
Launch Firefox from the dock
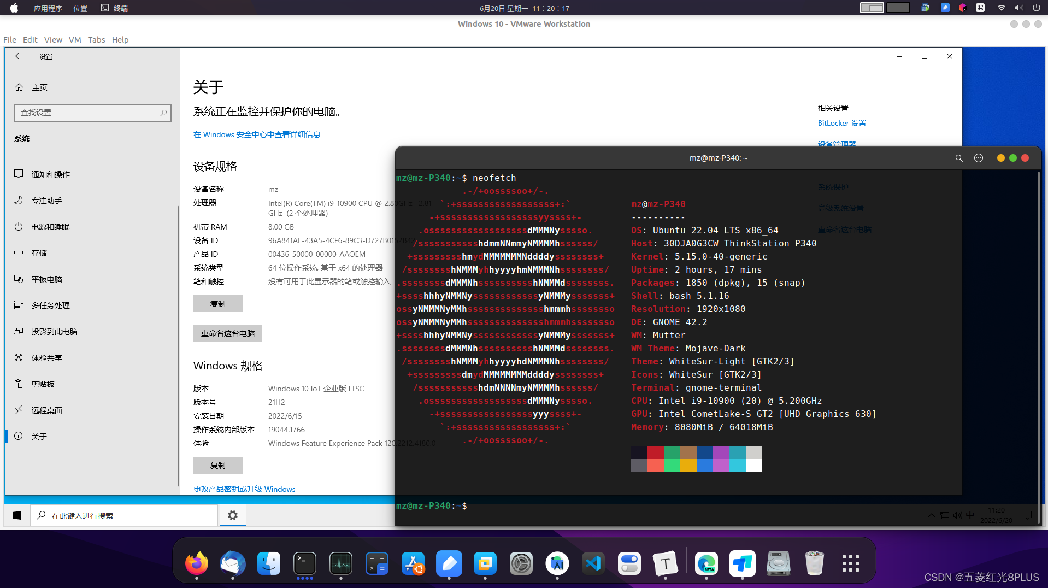197,563
